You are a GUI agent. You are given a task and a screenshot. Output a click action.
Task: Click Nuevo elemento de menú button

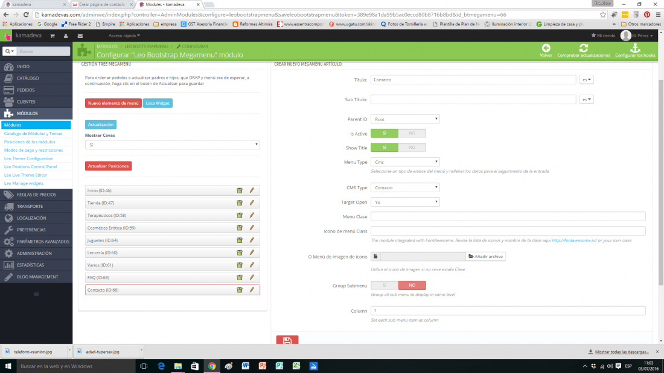point(113,103)
